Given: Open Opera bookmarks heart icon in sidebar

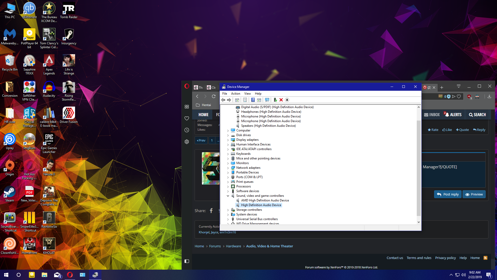Looking at the screenshot, I should (x=187, y=118).
